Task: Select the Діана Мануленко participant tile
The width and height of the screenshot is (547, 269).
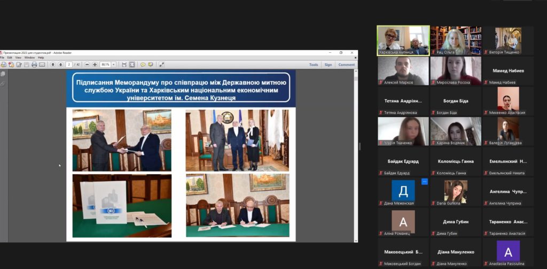Action: pyautogui.click(x=456, y=252)
